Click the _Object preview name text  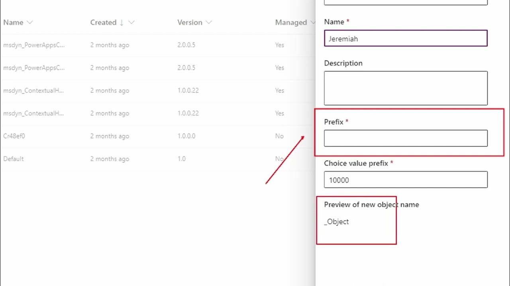coord(337,222)
